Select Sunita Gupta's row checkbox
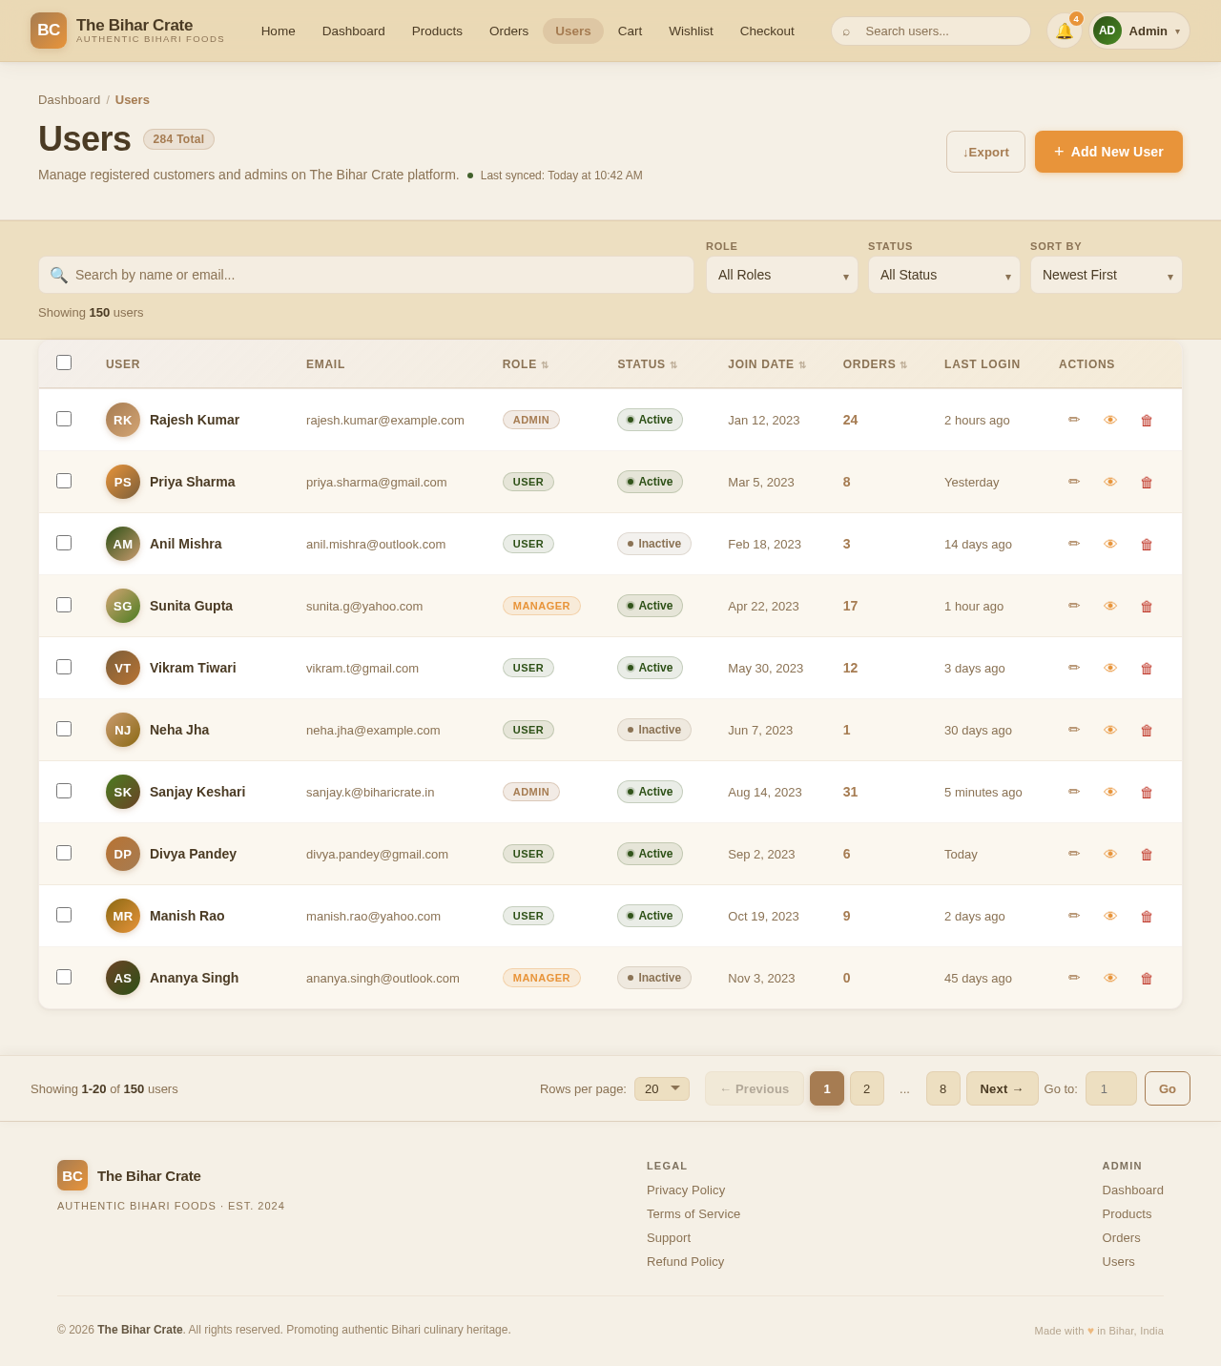The image size is (1221, 1366). 64,605
